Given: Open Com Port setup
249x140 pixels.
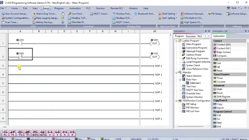Looking at the screenshot, I should pyautogui.click(x=76, y=14).
